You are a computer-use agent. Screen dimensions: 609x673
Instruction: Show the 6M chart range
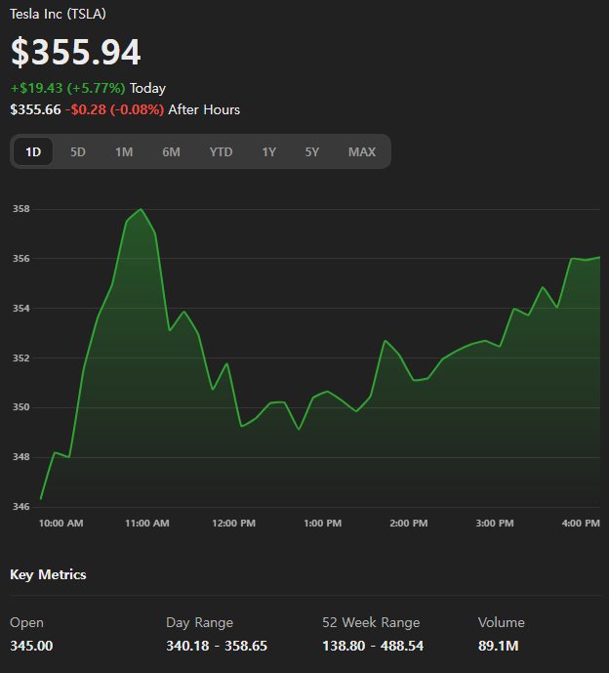[171, 152]
